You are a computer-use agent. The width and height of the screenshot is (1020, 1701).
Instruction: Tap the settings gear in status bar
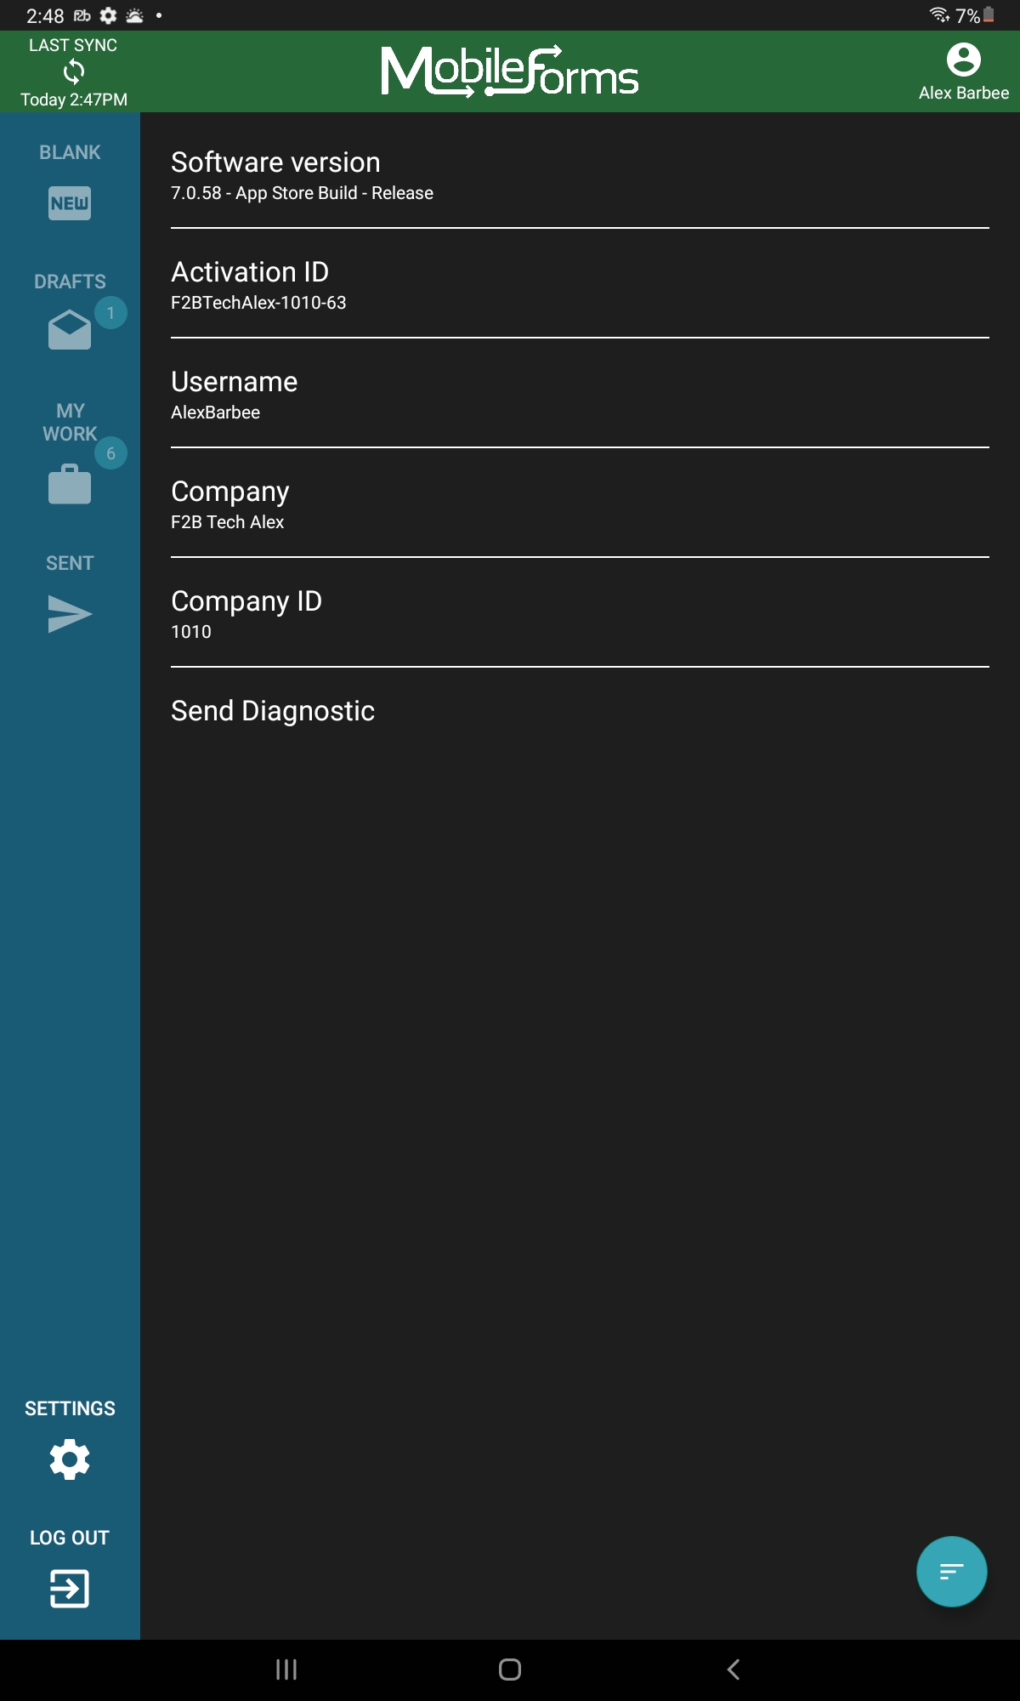(x=108, y=15)
